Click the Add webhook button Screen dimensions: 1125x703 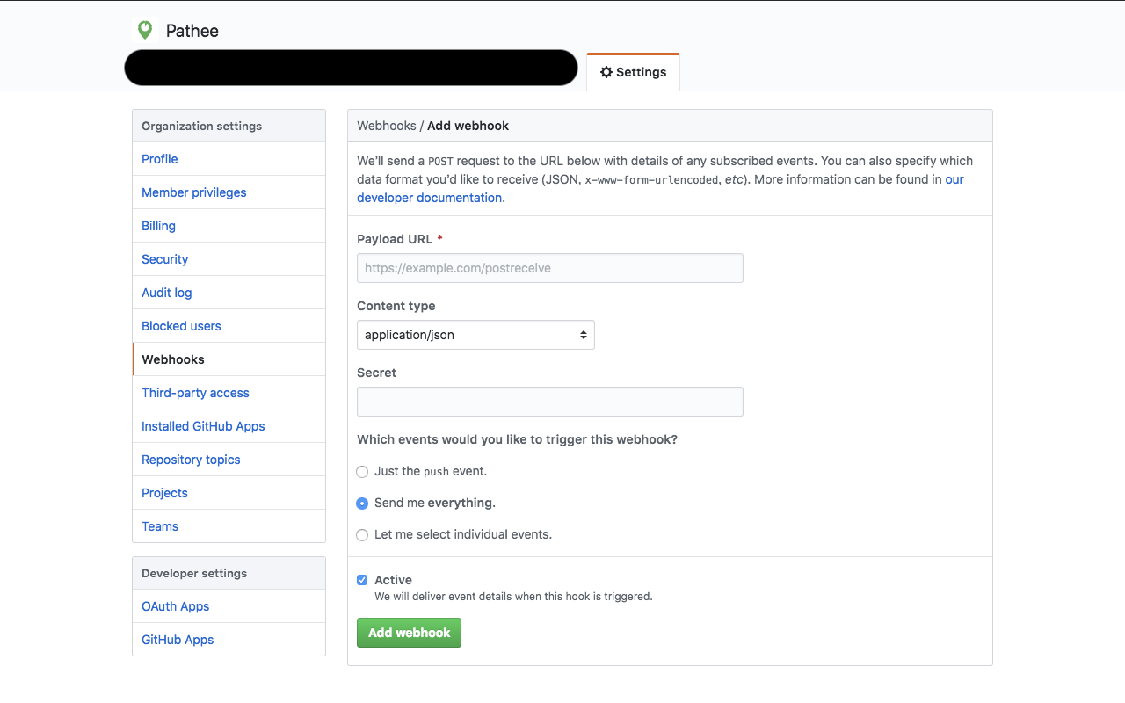(x=408, y=632)
